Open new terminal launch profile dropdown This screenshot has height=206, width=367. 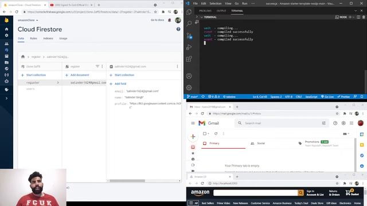pyautogui.click(x=353, y=17)
